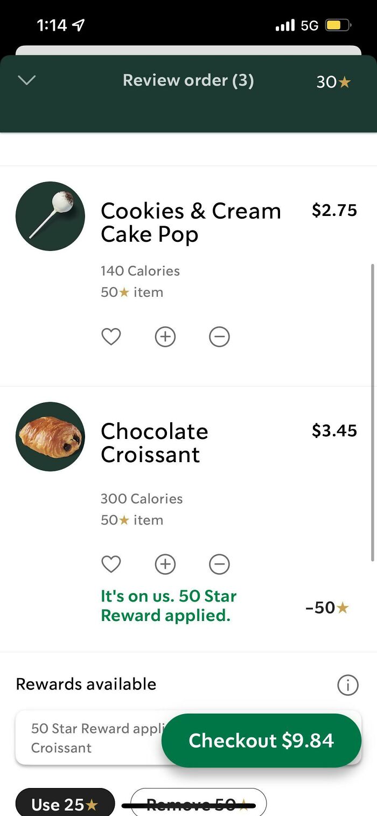377x816 pixels.
Task: Apply the Use 25 star reward
Action: click(65, 804)
